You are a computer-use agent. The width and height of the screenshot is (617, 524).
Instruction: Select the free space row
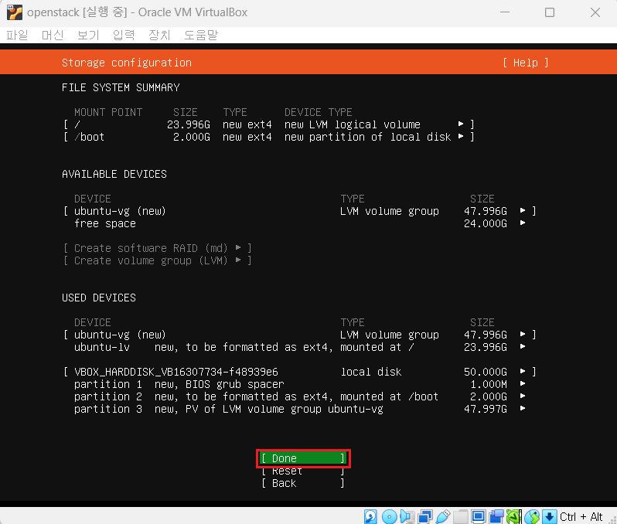tap(299, 223)
